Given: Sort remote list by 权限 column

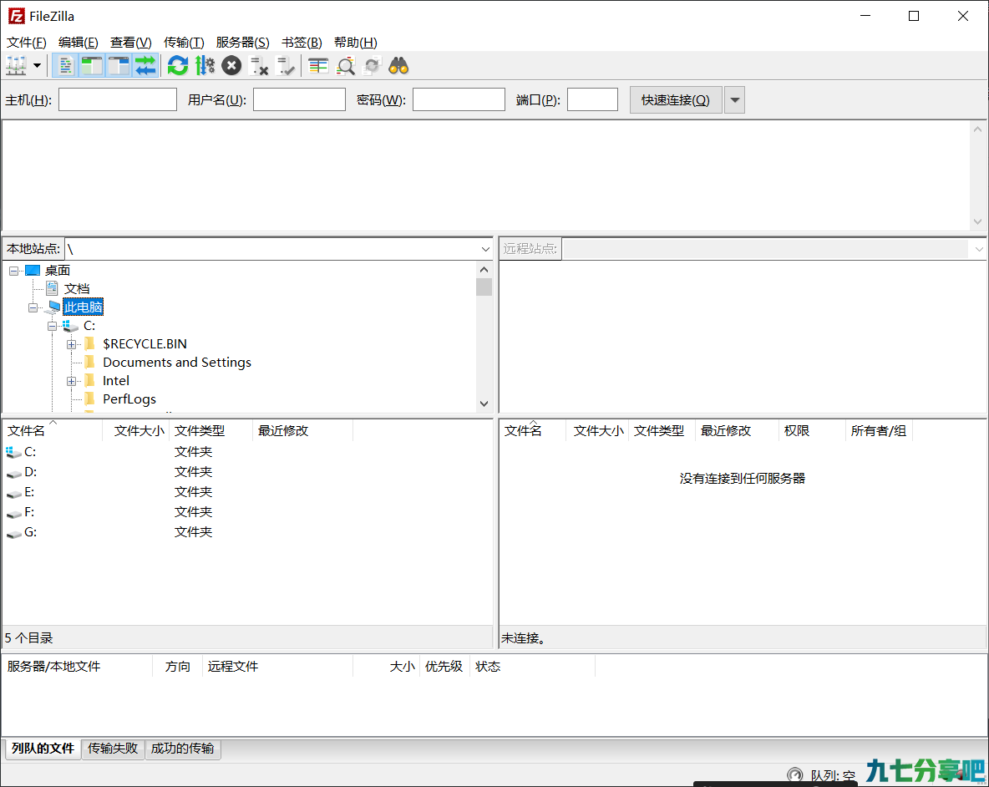Looking at the screenshot, I should coord(812,430).
